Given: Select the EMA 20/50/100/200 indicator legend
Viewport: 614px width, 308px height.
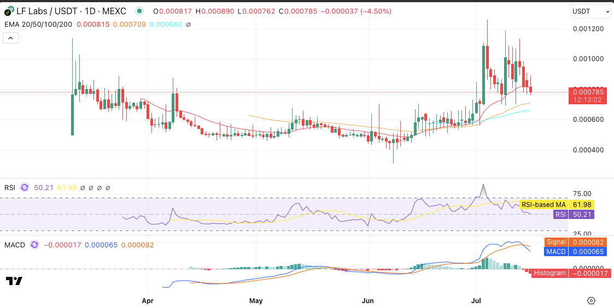Looking at the screenshot, I should coord(38,25).
